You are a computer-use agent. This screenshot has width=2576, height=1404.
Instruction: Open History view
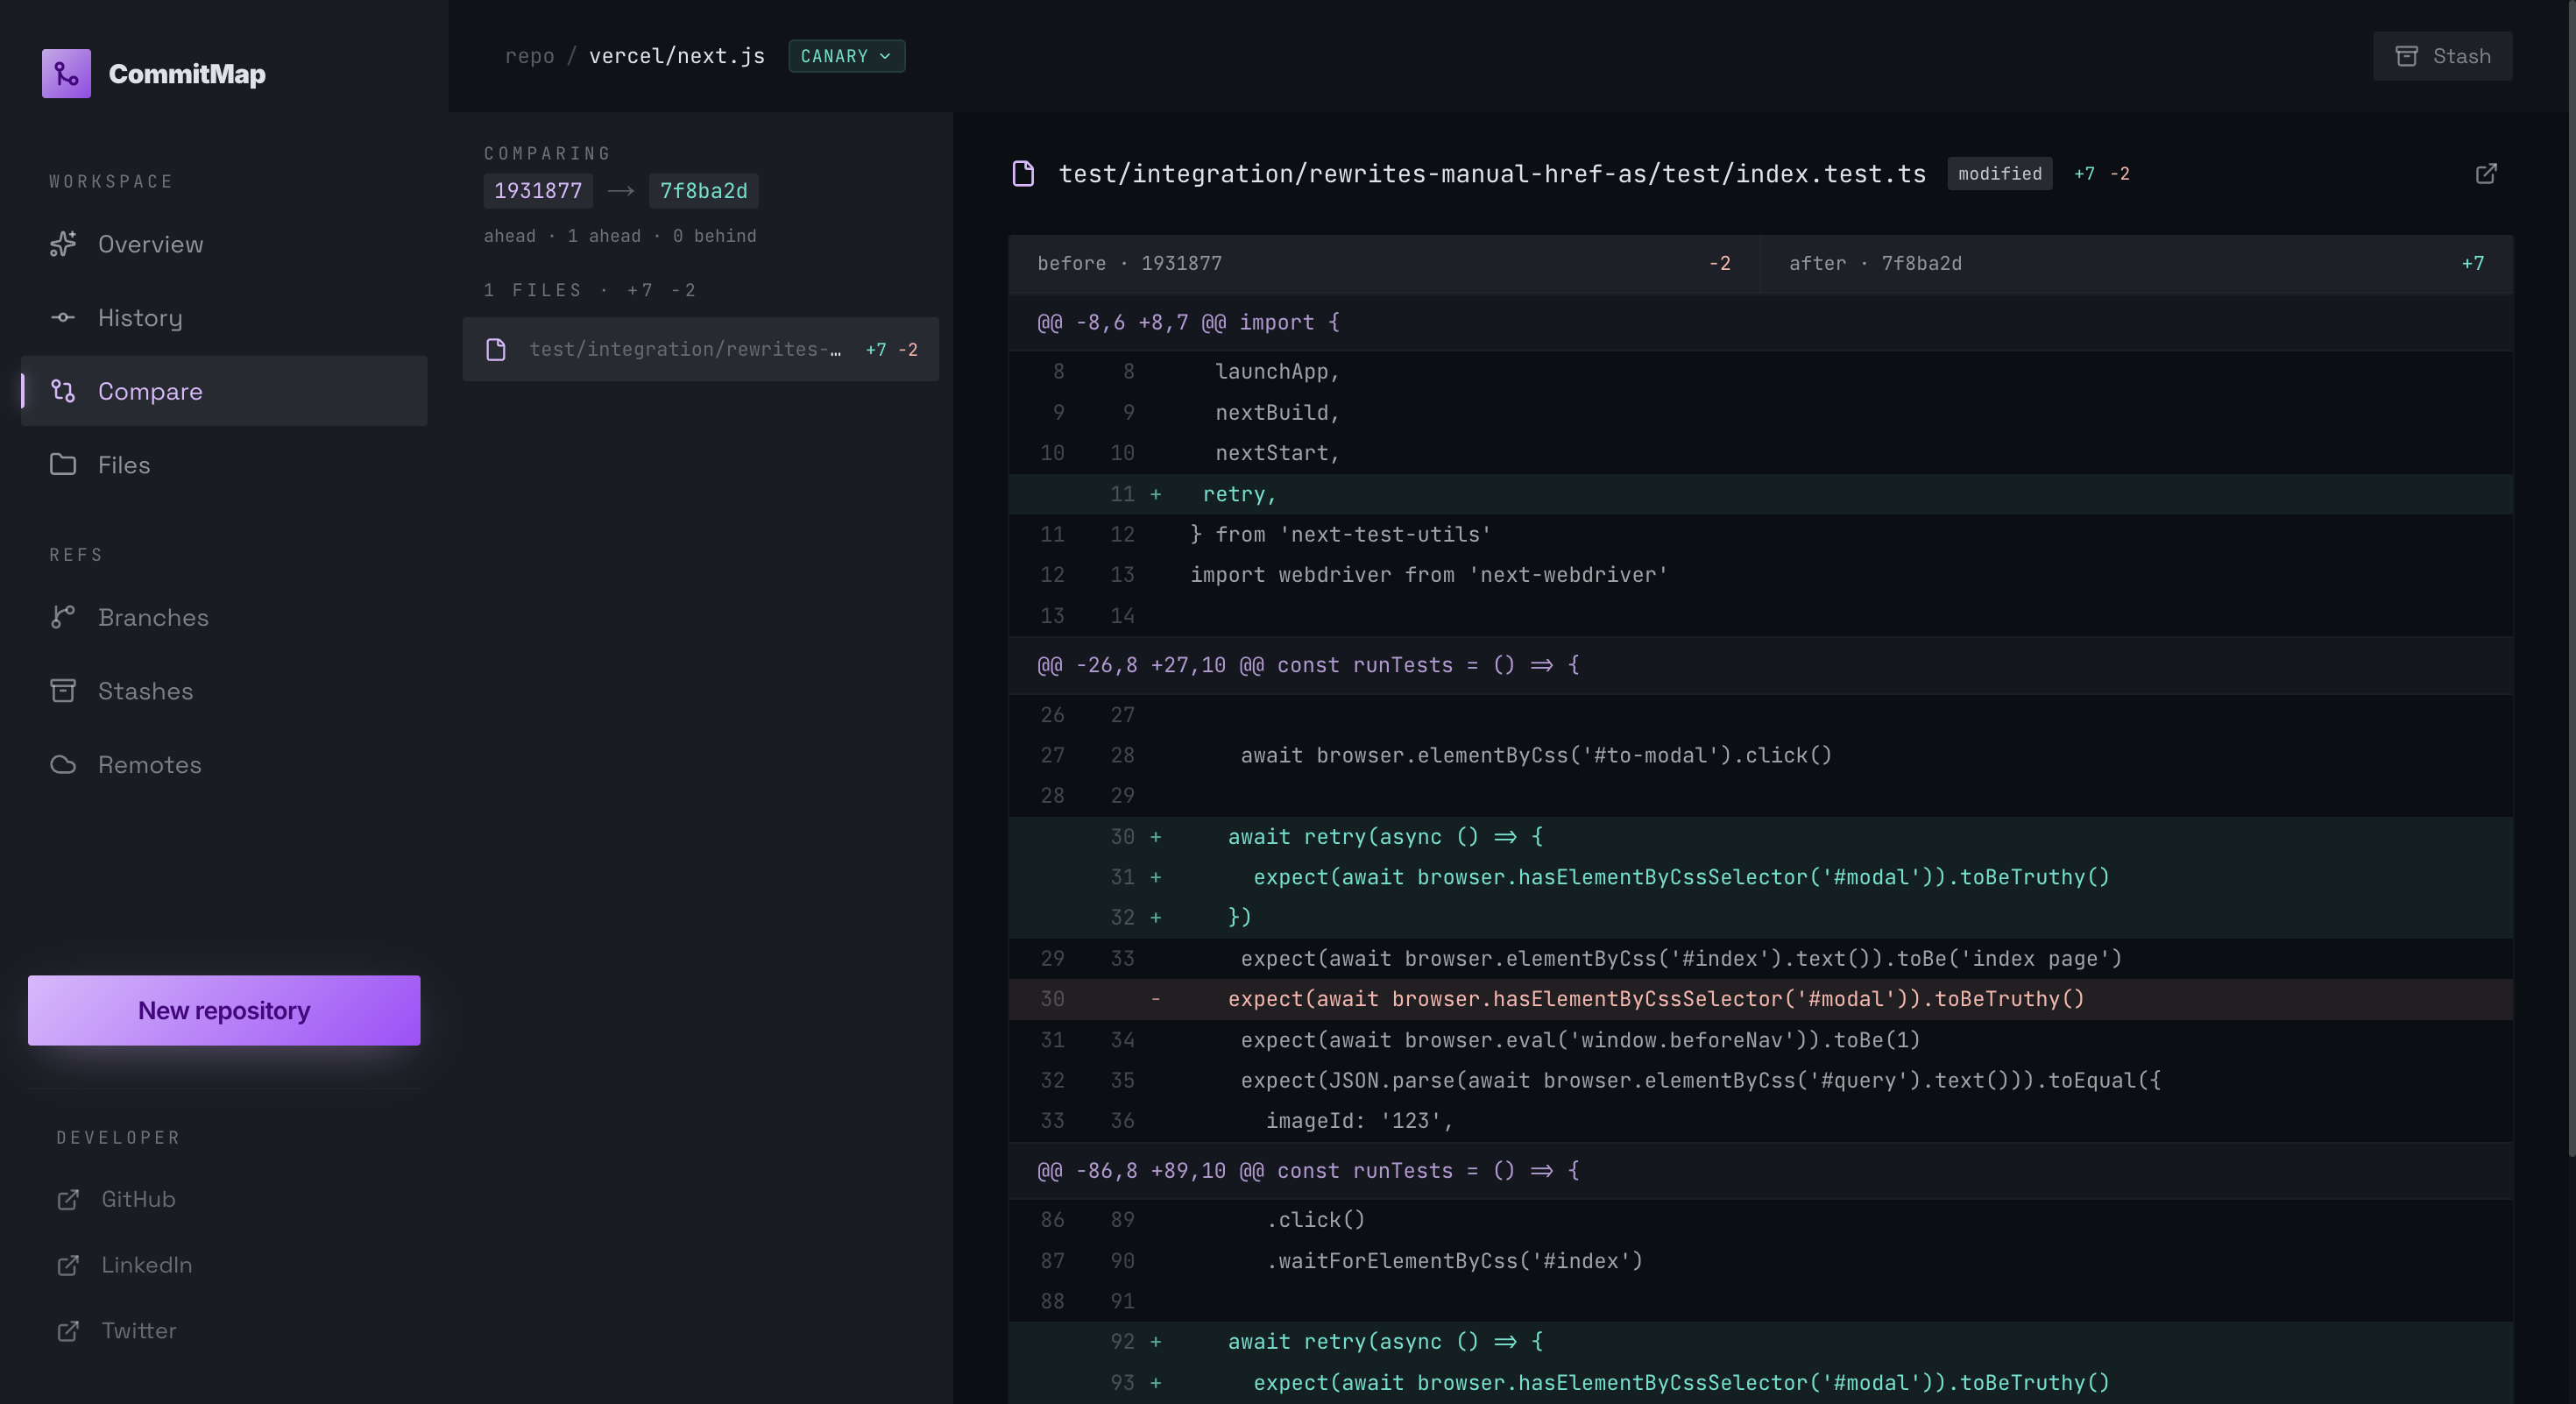pyautogui.click(x=224, y=318)
